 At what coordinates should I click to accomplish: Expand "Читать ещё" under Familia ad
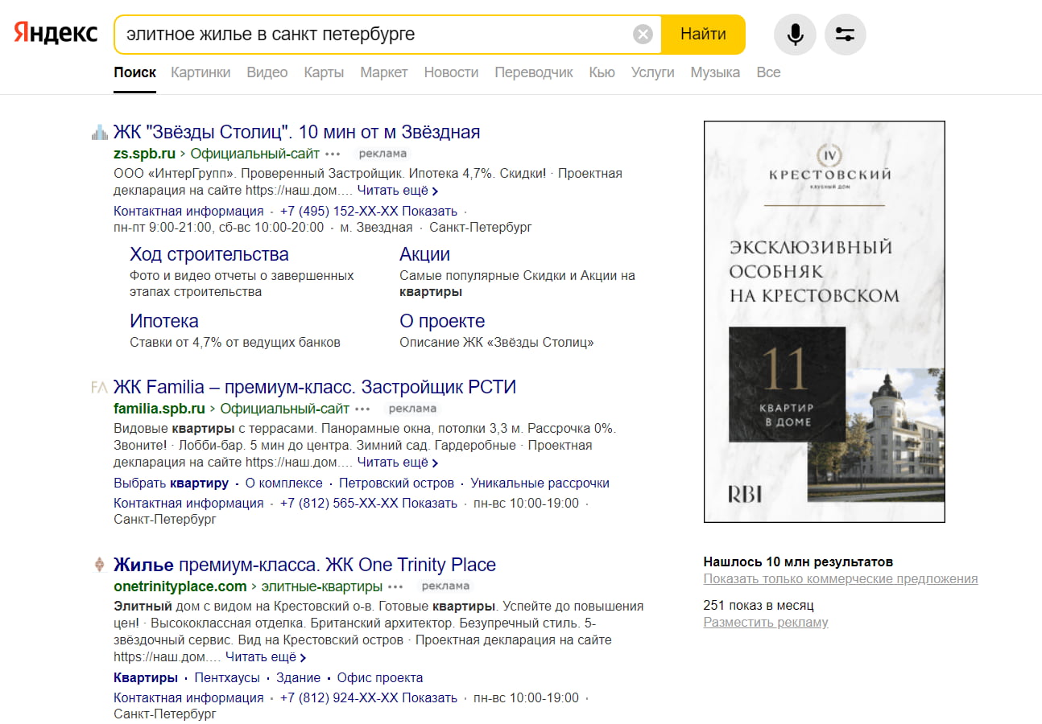(397, 463)
